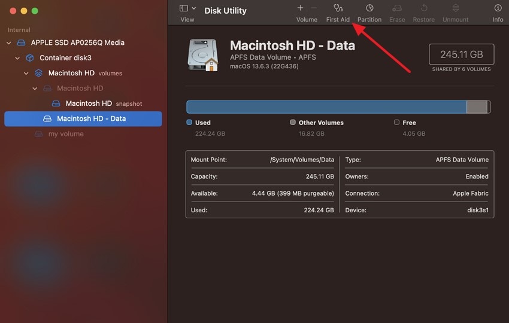Click the Capacity 245.11 GB table value

[x=320, y=176]
